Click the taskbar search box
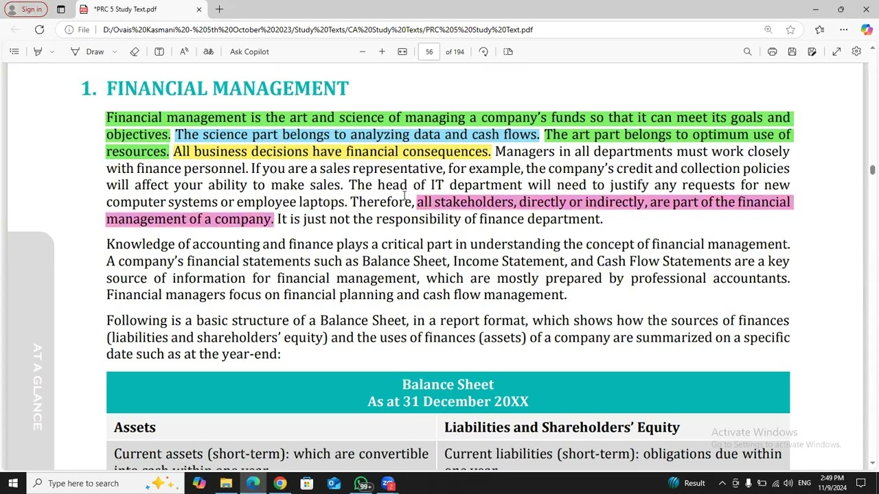Viewport: 879px width, 494px height. (106, 483)
